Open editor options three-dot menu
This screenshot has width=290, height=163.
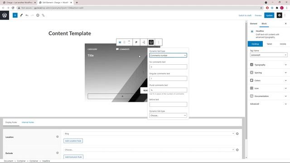point(285,15)
